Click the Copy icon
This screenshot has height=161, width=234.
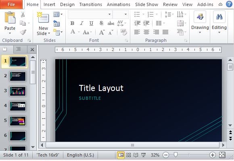(23, 23)
